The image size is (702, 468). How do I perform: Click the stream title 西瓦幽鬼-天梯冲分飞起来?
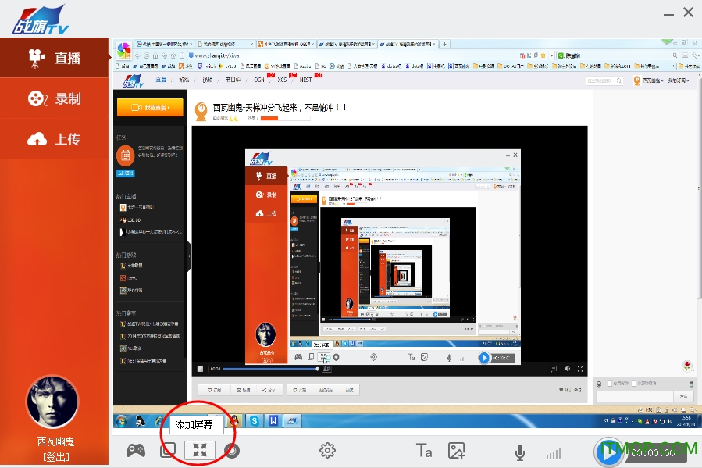(x=280, y=108)
